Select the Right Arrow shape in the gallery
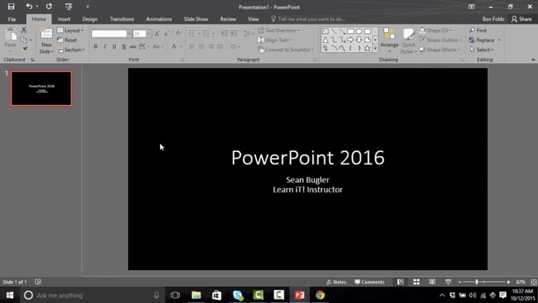The width and height of the screenshot is (538, 303). click(x=350, y=40)
